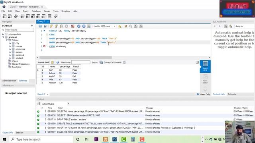255x143 pixels.
Task: Run Explain plan magnifier icon
Action: tap(61, 26)
